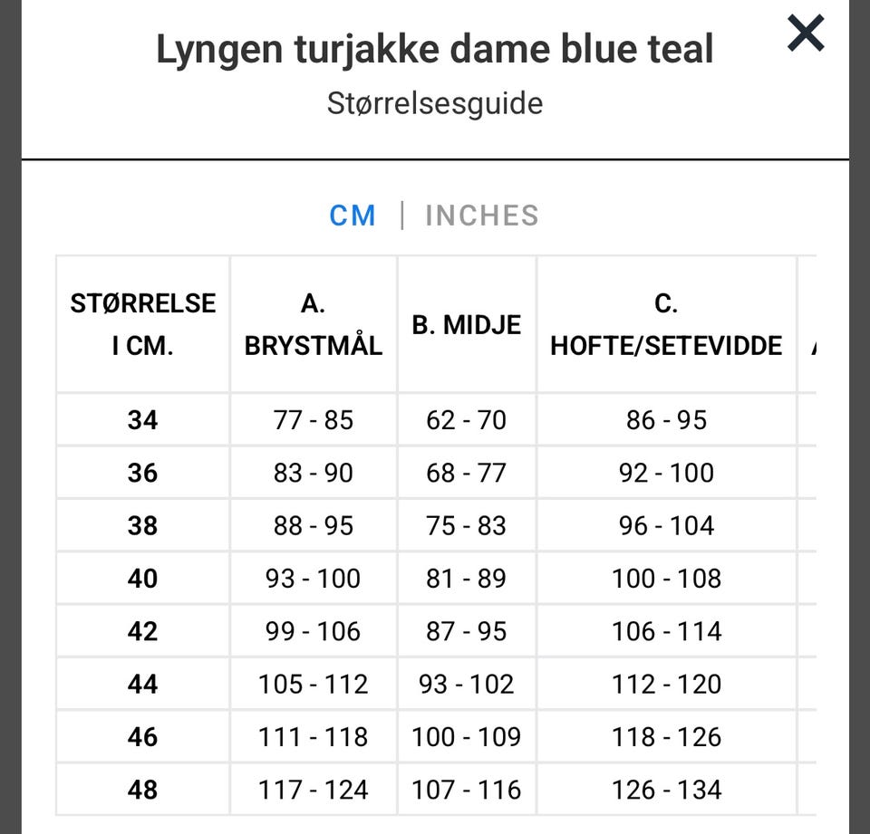Select size 38 row label
This screenshot has width=870, height=834.
tap(142, 525)
